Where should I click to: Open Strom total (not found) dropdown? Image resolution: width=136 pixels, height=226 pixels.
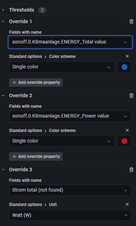70,190
